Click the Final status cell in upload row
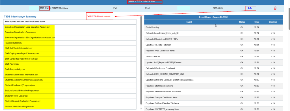Viewport: 290px width, 111px height. 147,8
